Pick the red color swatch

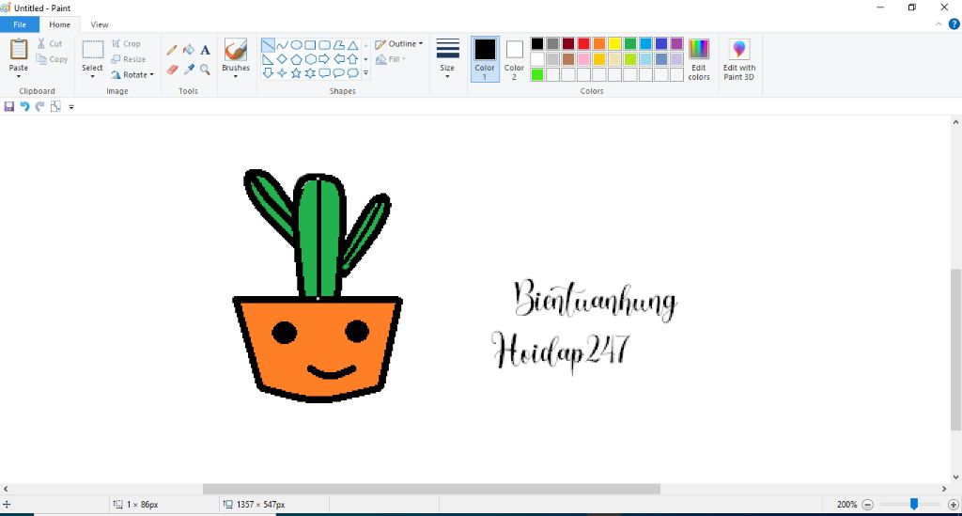coord(583,43)
